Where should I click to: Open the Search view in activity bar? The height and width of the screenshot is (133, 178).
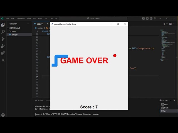point(3,32)
